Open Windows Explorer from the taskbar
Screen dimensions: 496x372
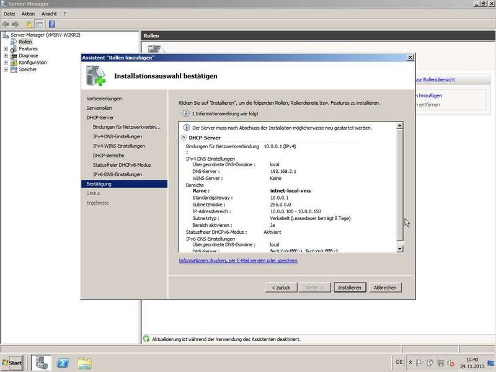coord(84,363)
